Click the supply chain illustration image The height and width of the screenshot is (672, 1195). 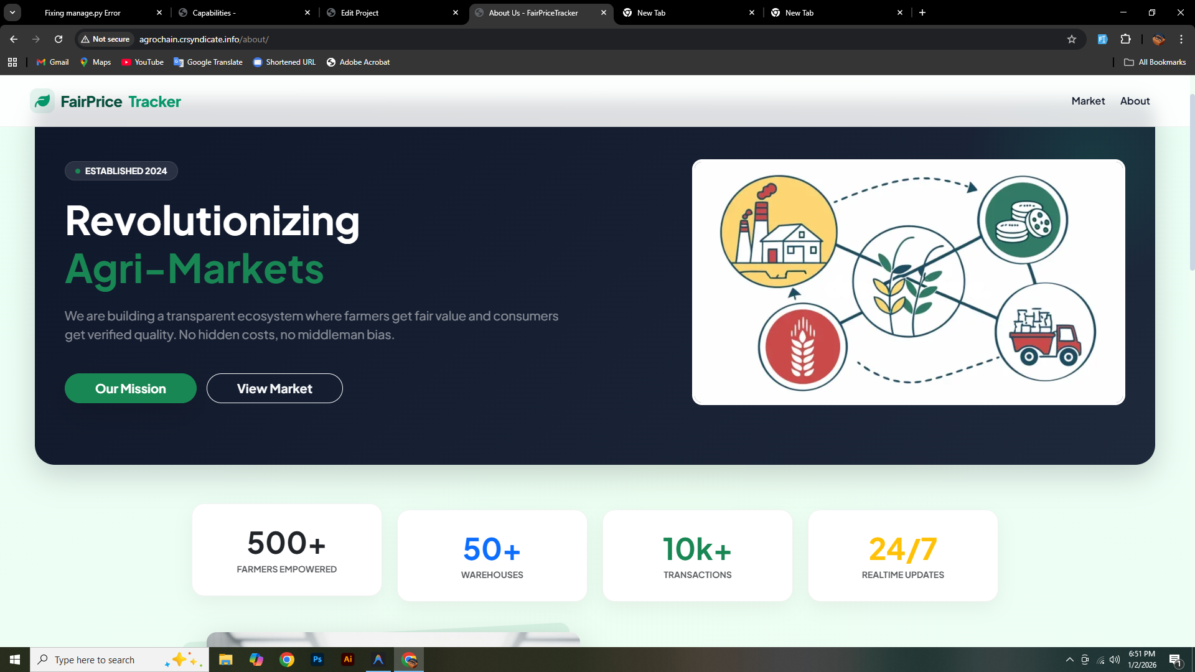[908, 282]
